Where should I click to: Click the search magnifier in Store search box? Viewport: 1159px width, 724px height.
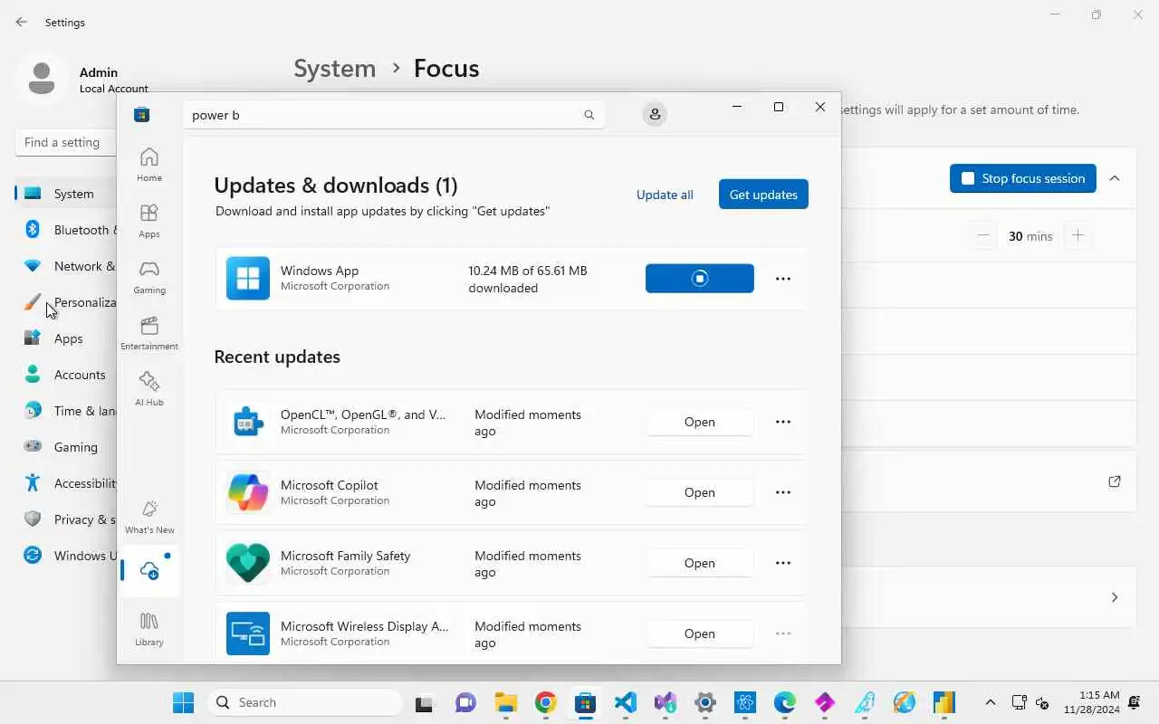(589, 115)
